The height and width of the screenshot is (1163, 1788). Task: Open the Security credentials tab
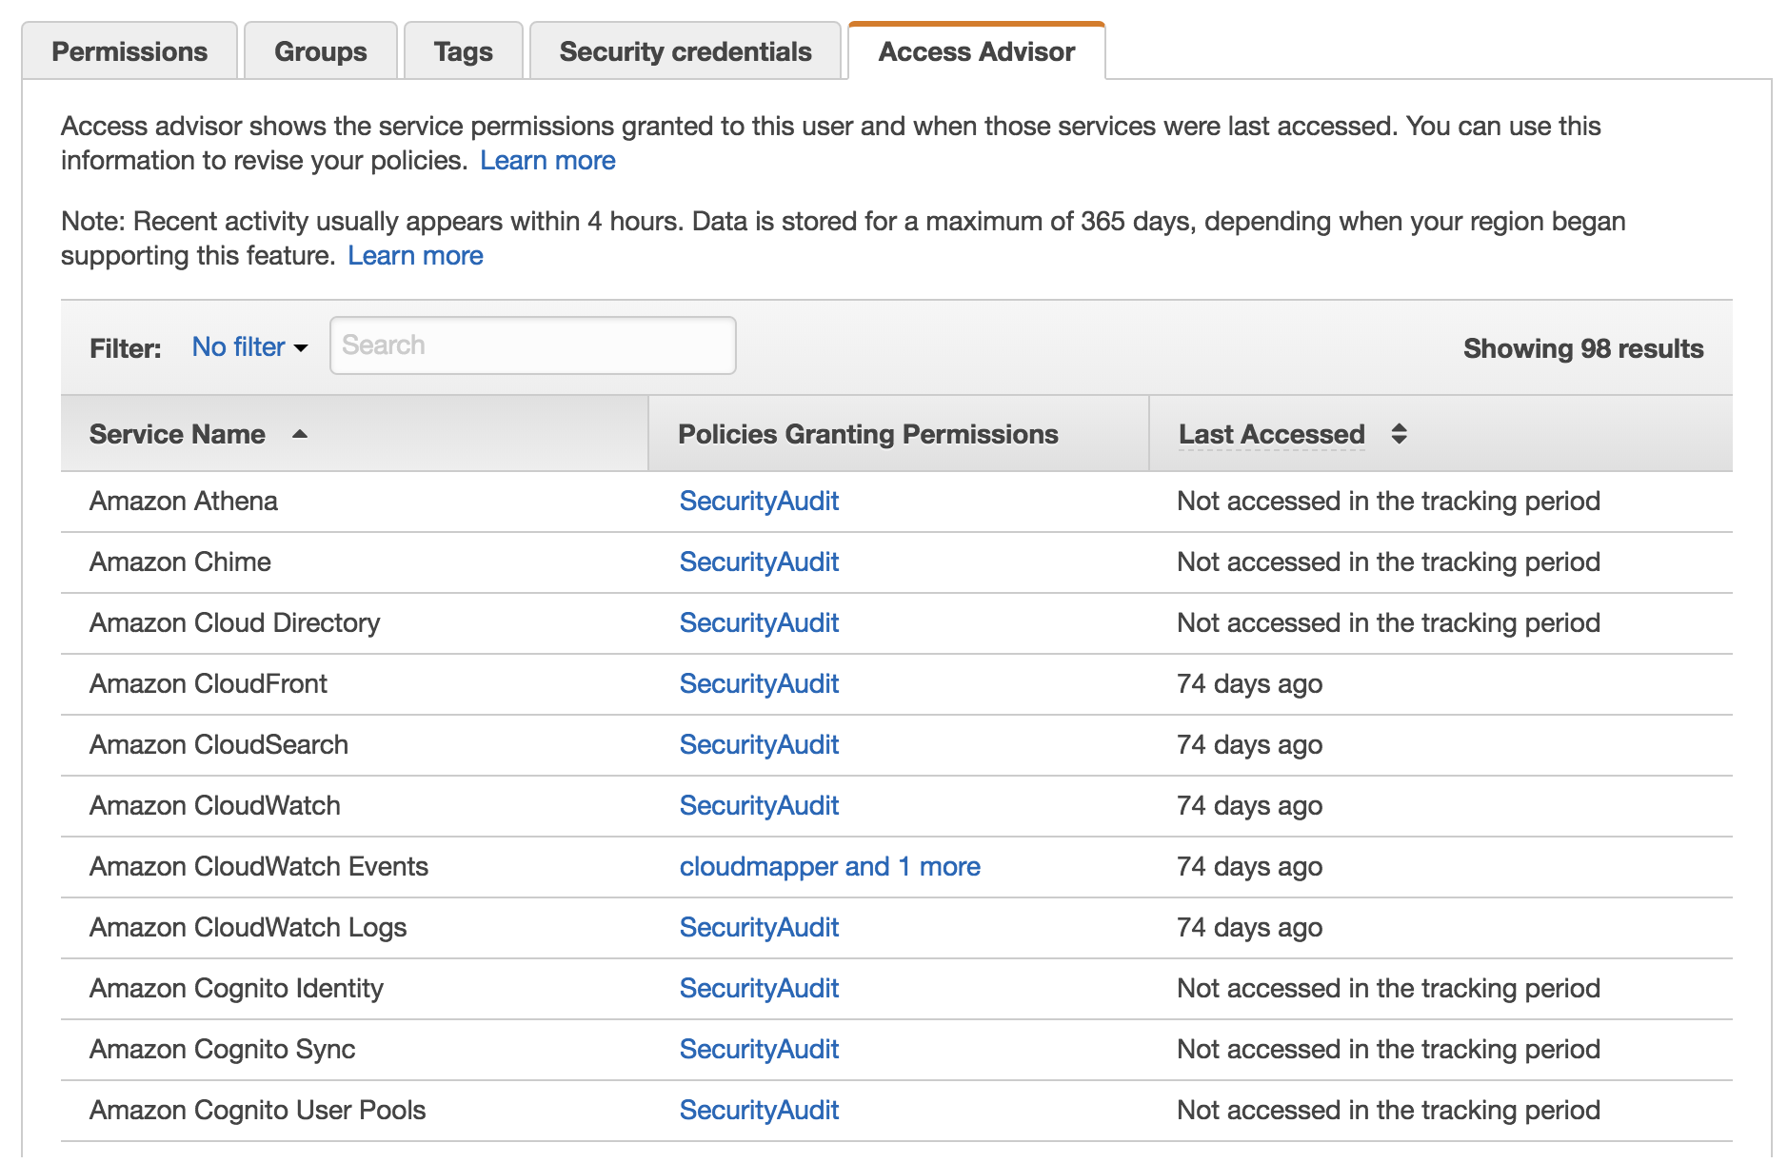685,51
